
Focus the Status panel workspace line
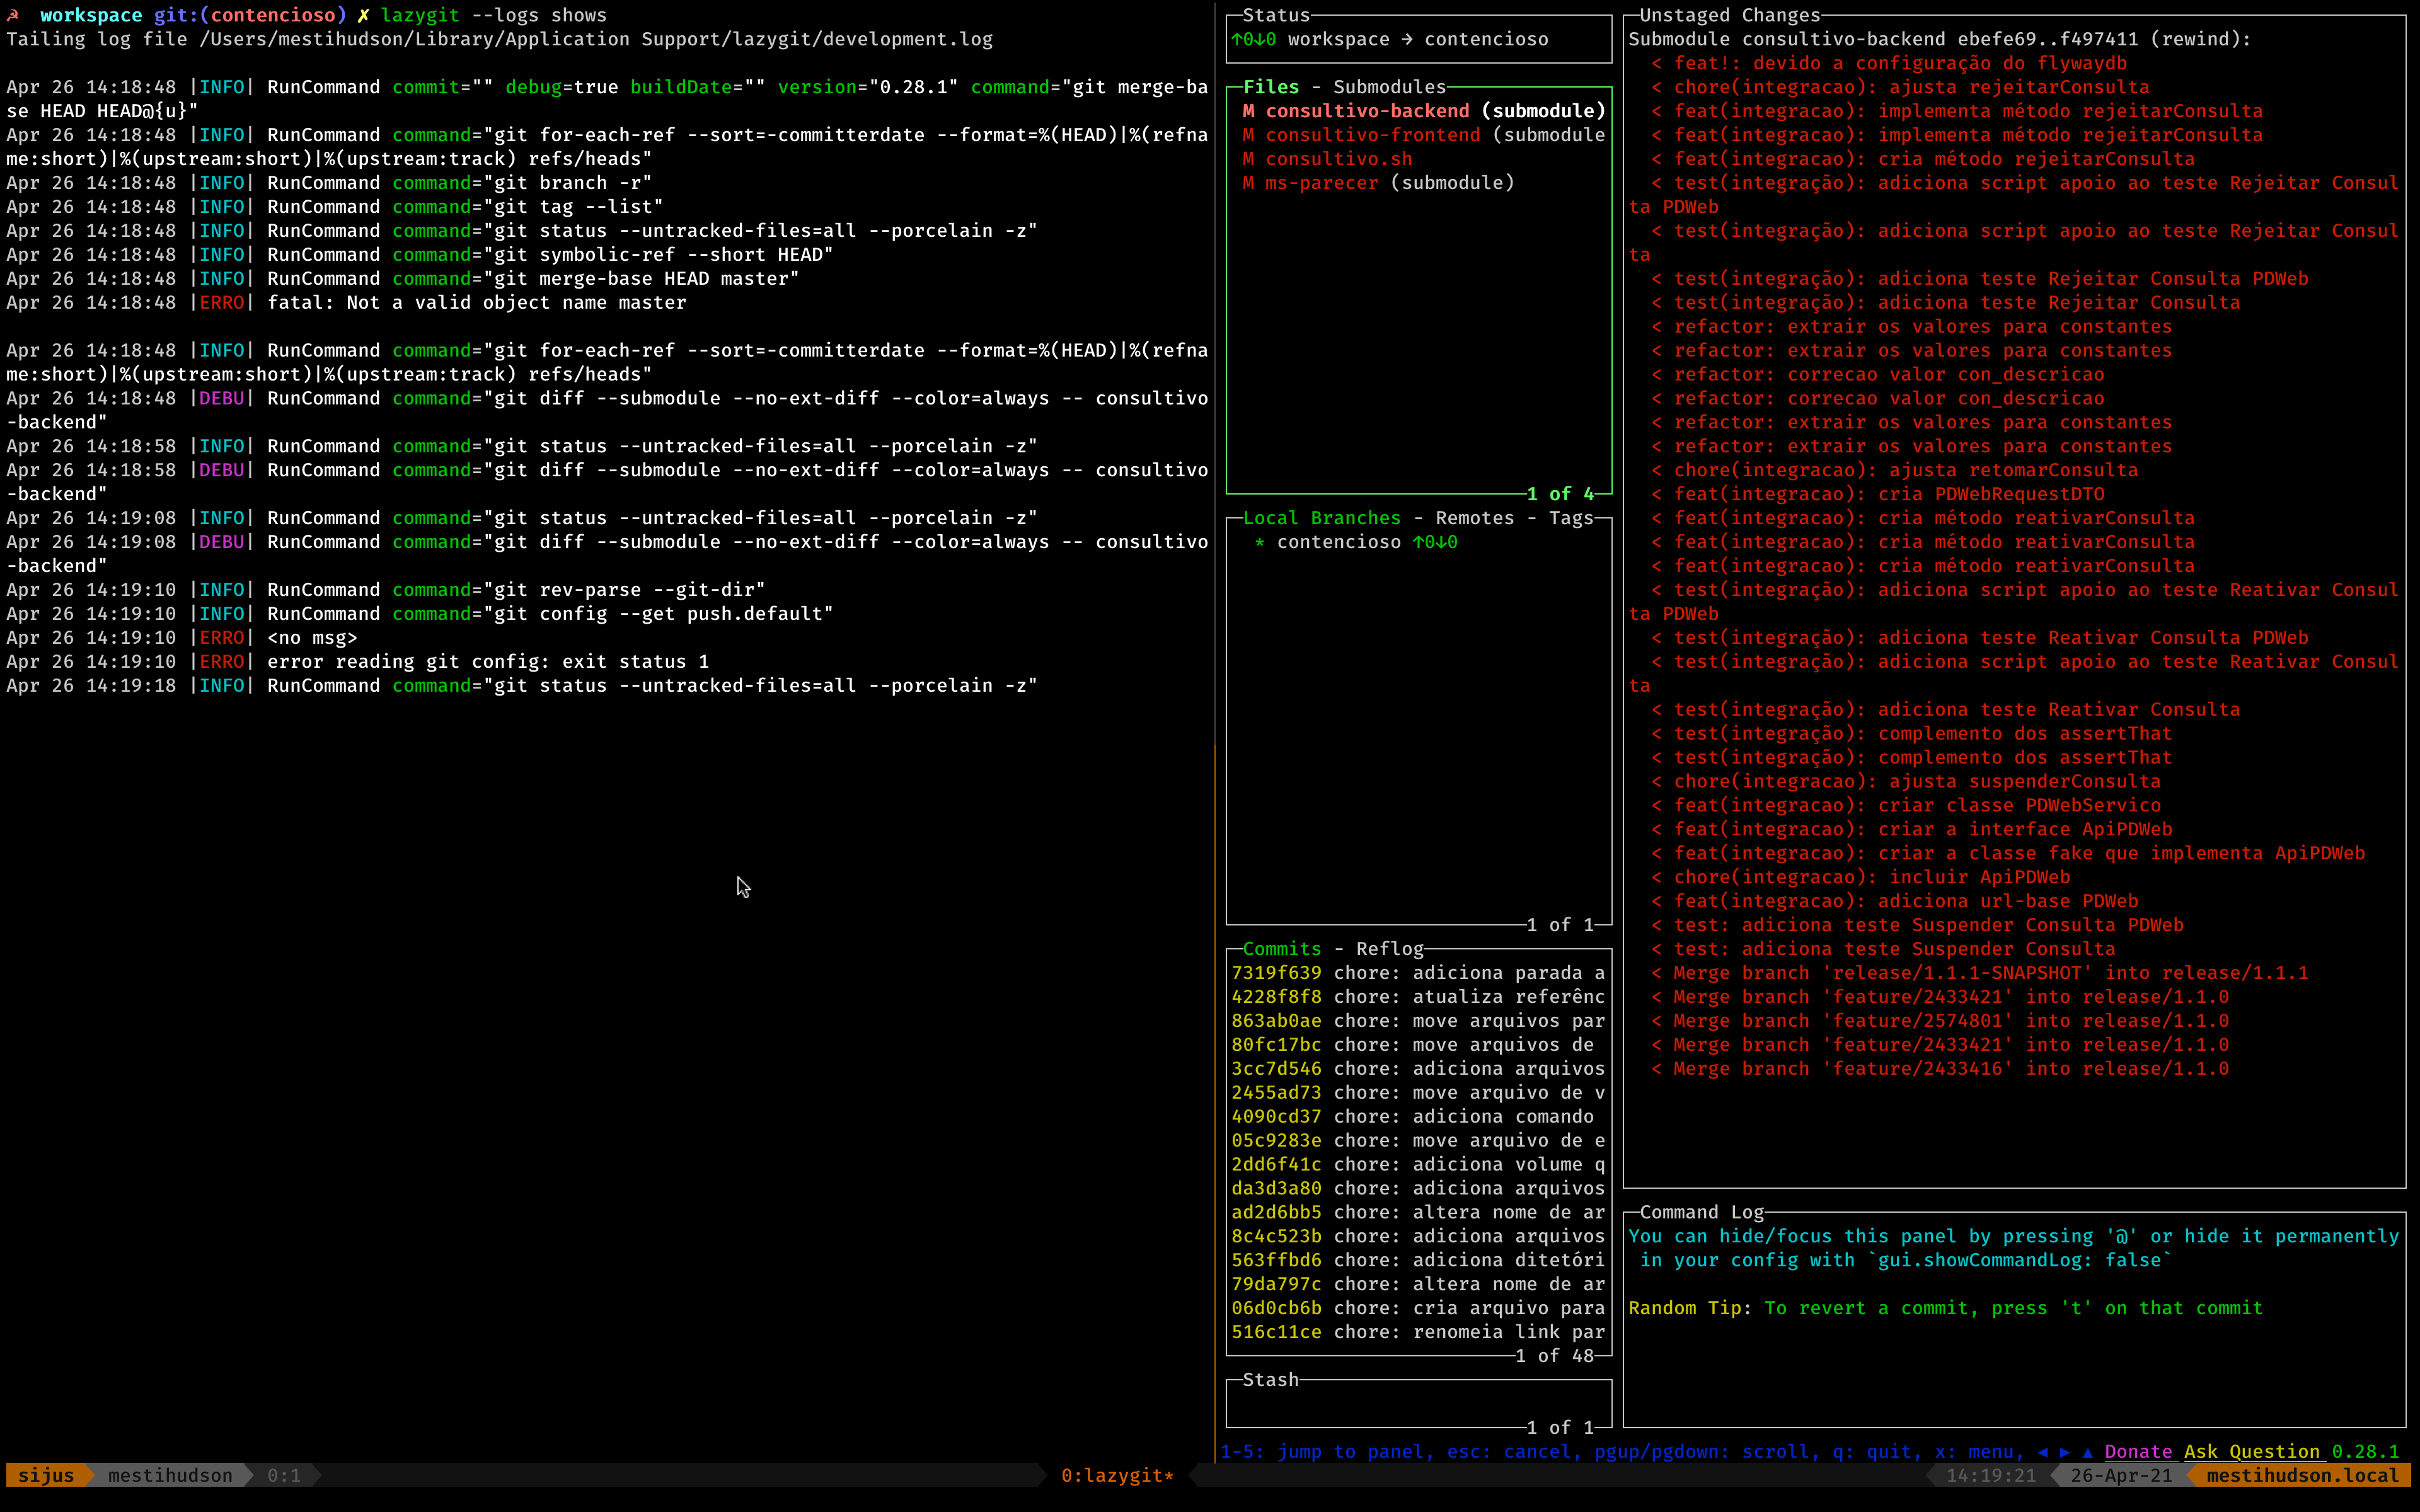pos(1390,39)
